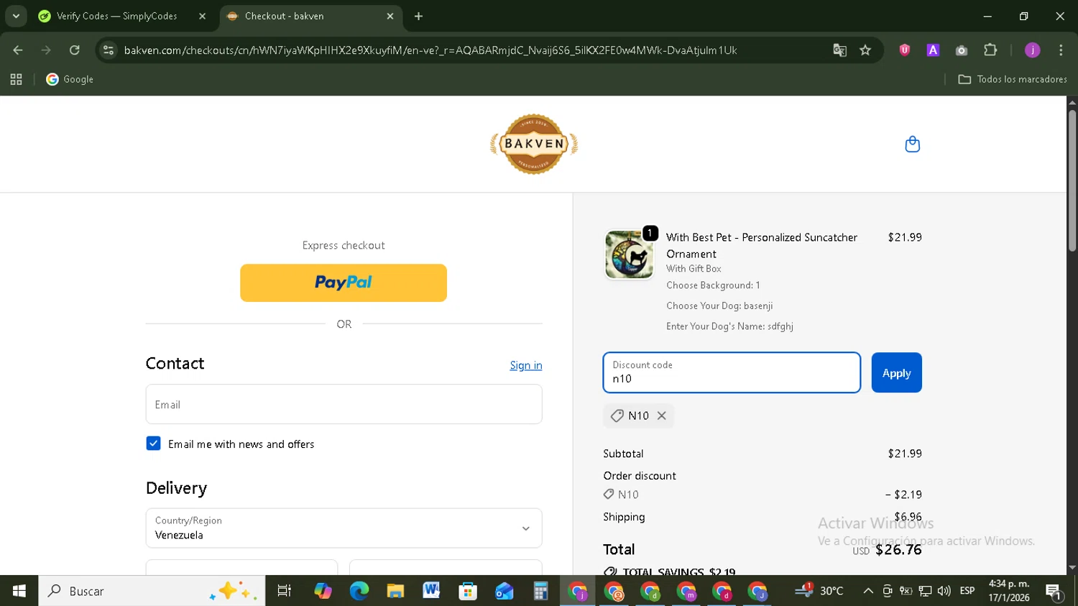Click the Buscar taskbar search box

point(152,591)
